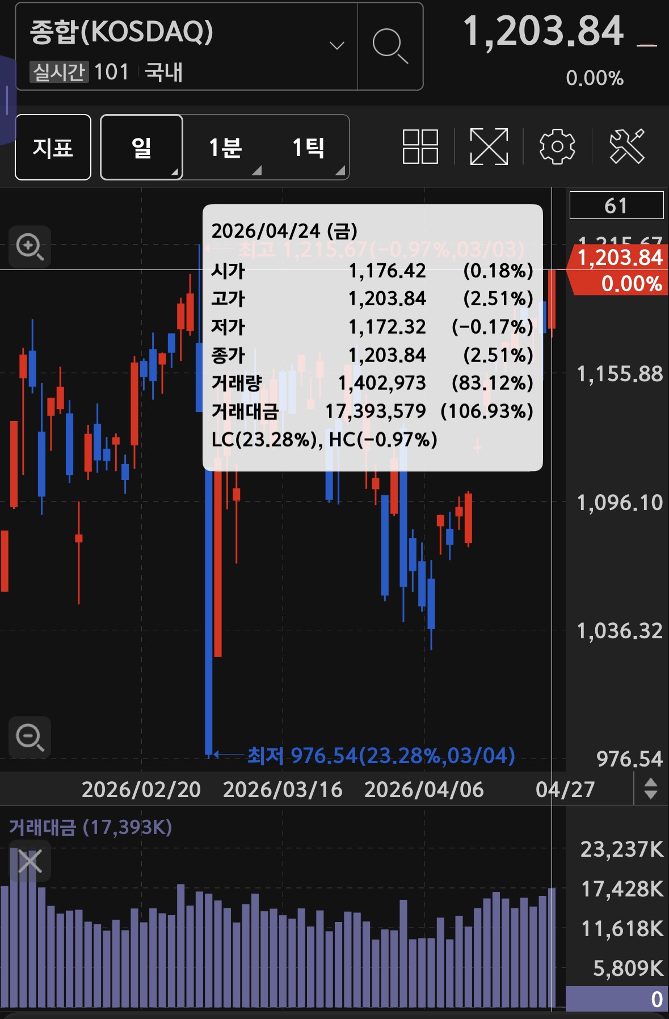
Task: Click the 0.00% change under header price
Action: pyautogui.click(x=595, y=78)
